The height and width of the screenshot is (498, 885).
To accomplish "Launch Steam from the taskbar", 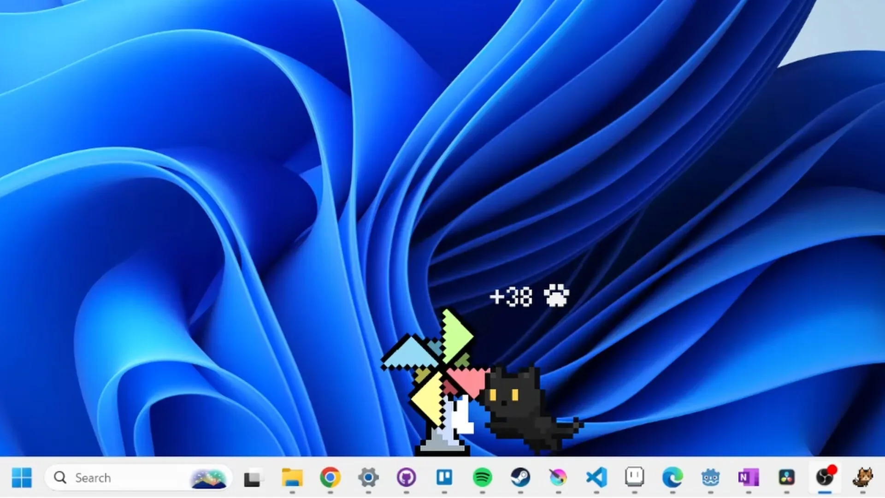I will click(x=520, y=478).
